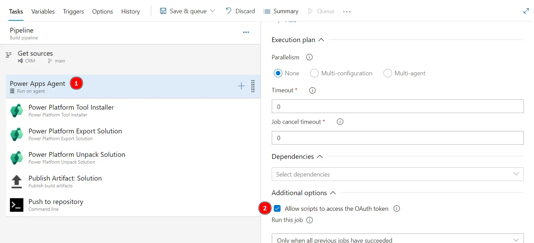Show the Run this job info icon

click(x=309, y=220)
